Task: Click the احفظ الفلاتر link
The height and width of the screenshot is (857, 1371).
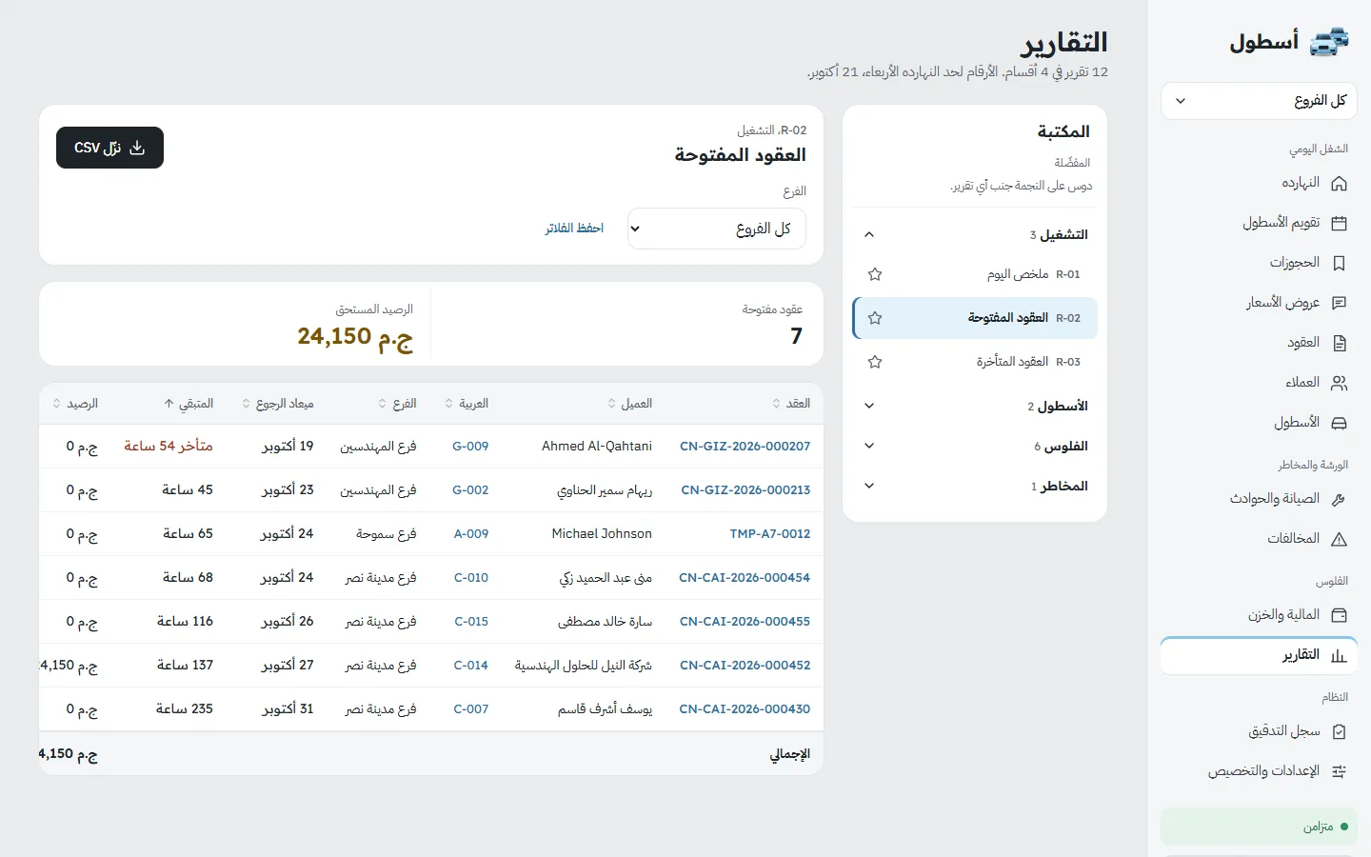Action: click(574, 229)
